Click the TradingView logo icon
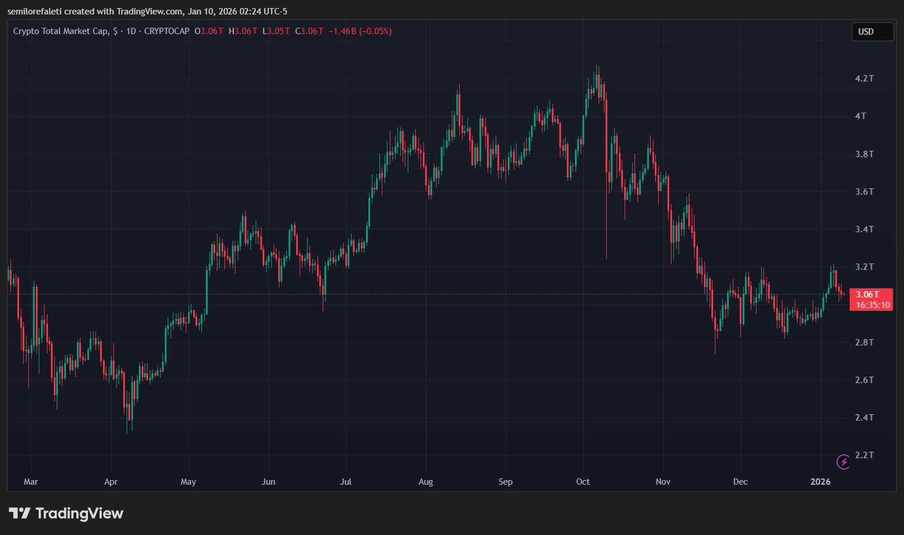 (20, 513)
